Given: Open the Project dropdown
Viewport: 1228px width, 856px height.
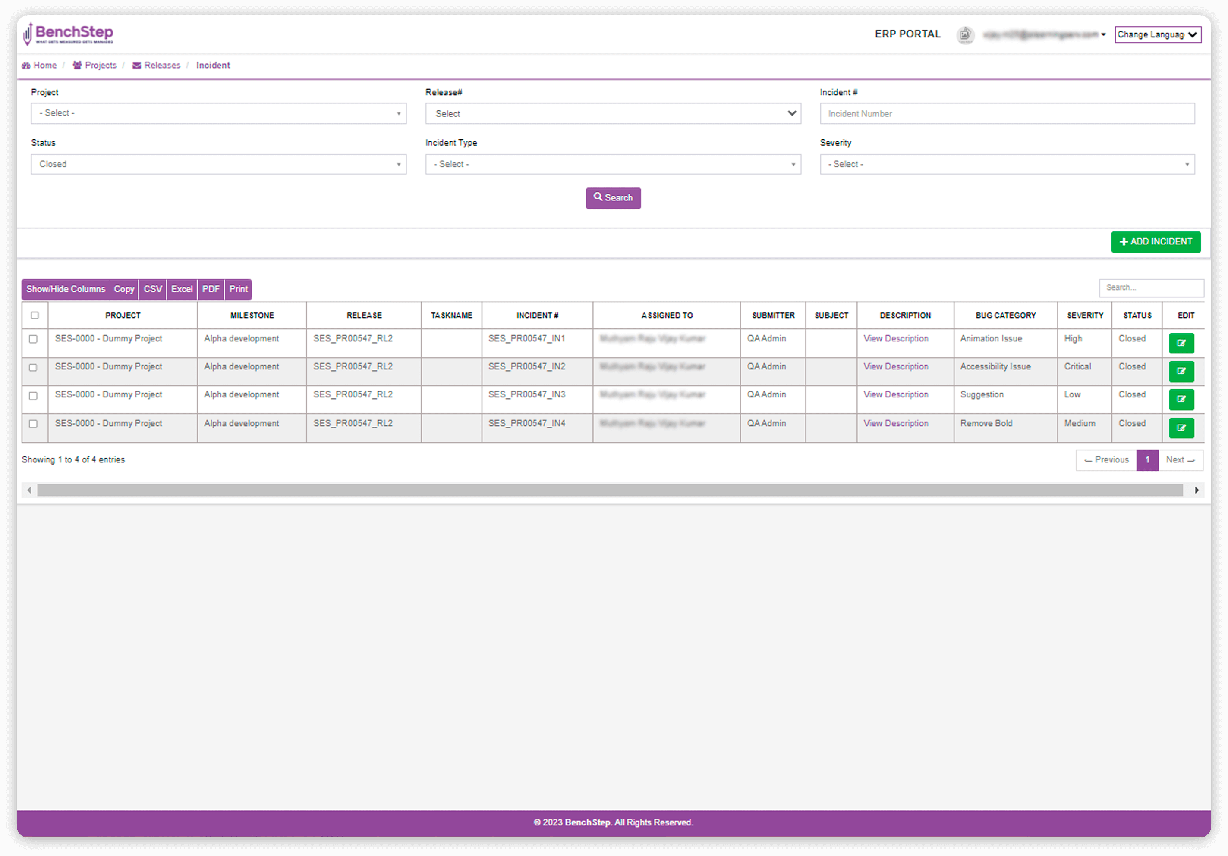Looking at the screenshot, I should 218,113.
